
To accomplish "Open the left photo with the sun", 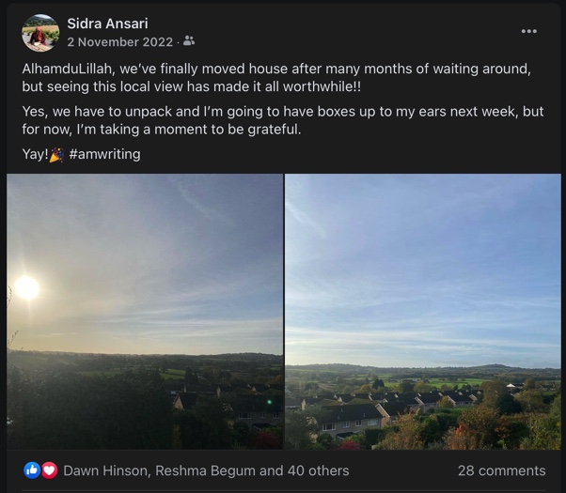I will coord(145,311).
